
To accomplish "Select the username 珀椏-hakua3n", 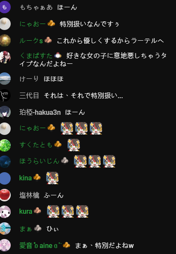I will [40, 112].
